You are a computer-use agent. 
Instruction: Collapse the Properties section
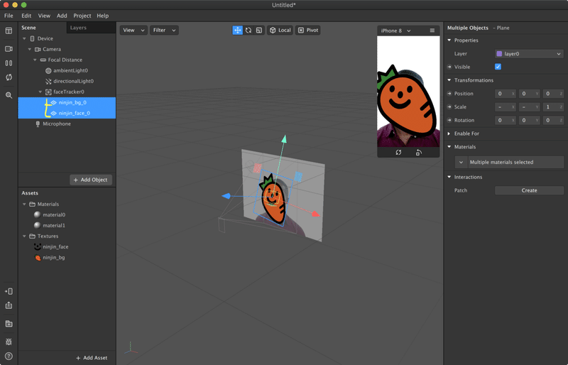pyautogui.click(x=449, y=40)
